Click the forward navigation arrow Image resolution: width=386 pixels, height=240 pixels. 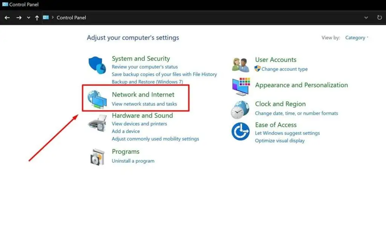(x=19, y=18)
